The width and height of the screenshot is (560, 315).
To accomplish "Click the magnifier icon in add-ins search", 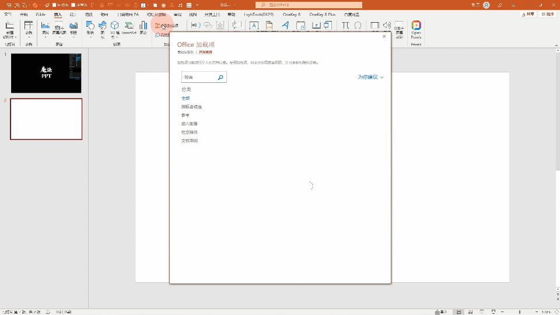I will (220, 77).
